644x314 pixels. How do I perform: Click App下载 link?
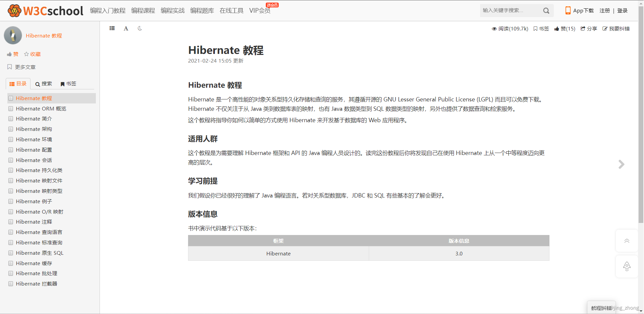583,11
